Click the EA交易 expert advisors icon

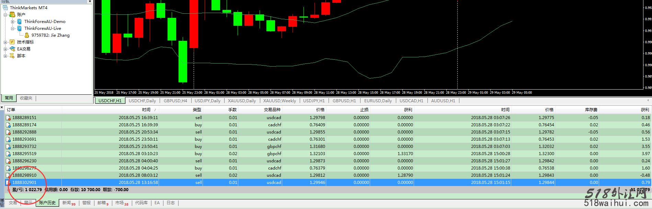12,49
